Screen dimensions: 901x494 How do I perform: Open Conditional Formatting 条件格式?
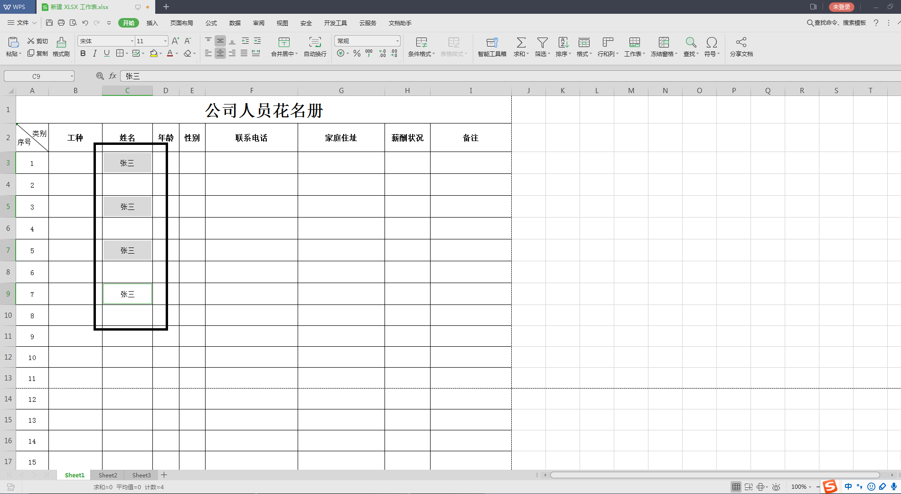point(421,47)
